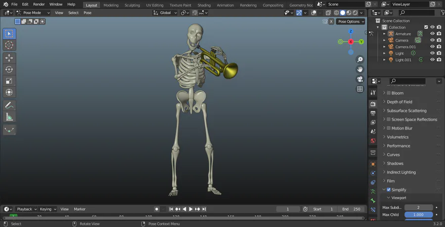Open the Pose Options dropdown
445x227 pixels.
pyautogui.click(x=351, y=22)
